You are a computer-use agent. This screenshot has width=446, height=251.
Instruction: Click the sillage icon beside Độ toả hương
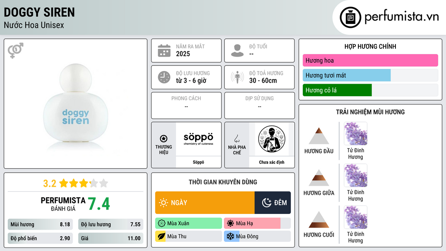(x=237, y=77)
